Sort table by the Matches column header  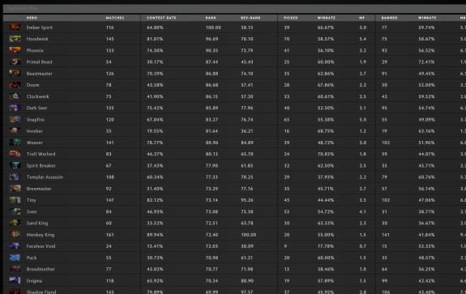115,18
